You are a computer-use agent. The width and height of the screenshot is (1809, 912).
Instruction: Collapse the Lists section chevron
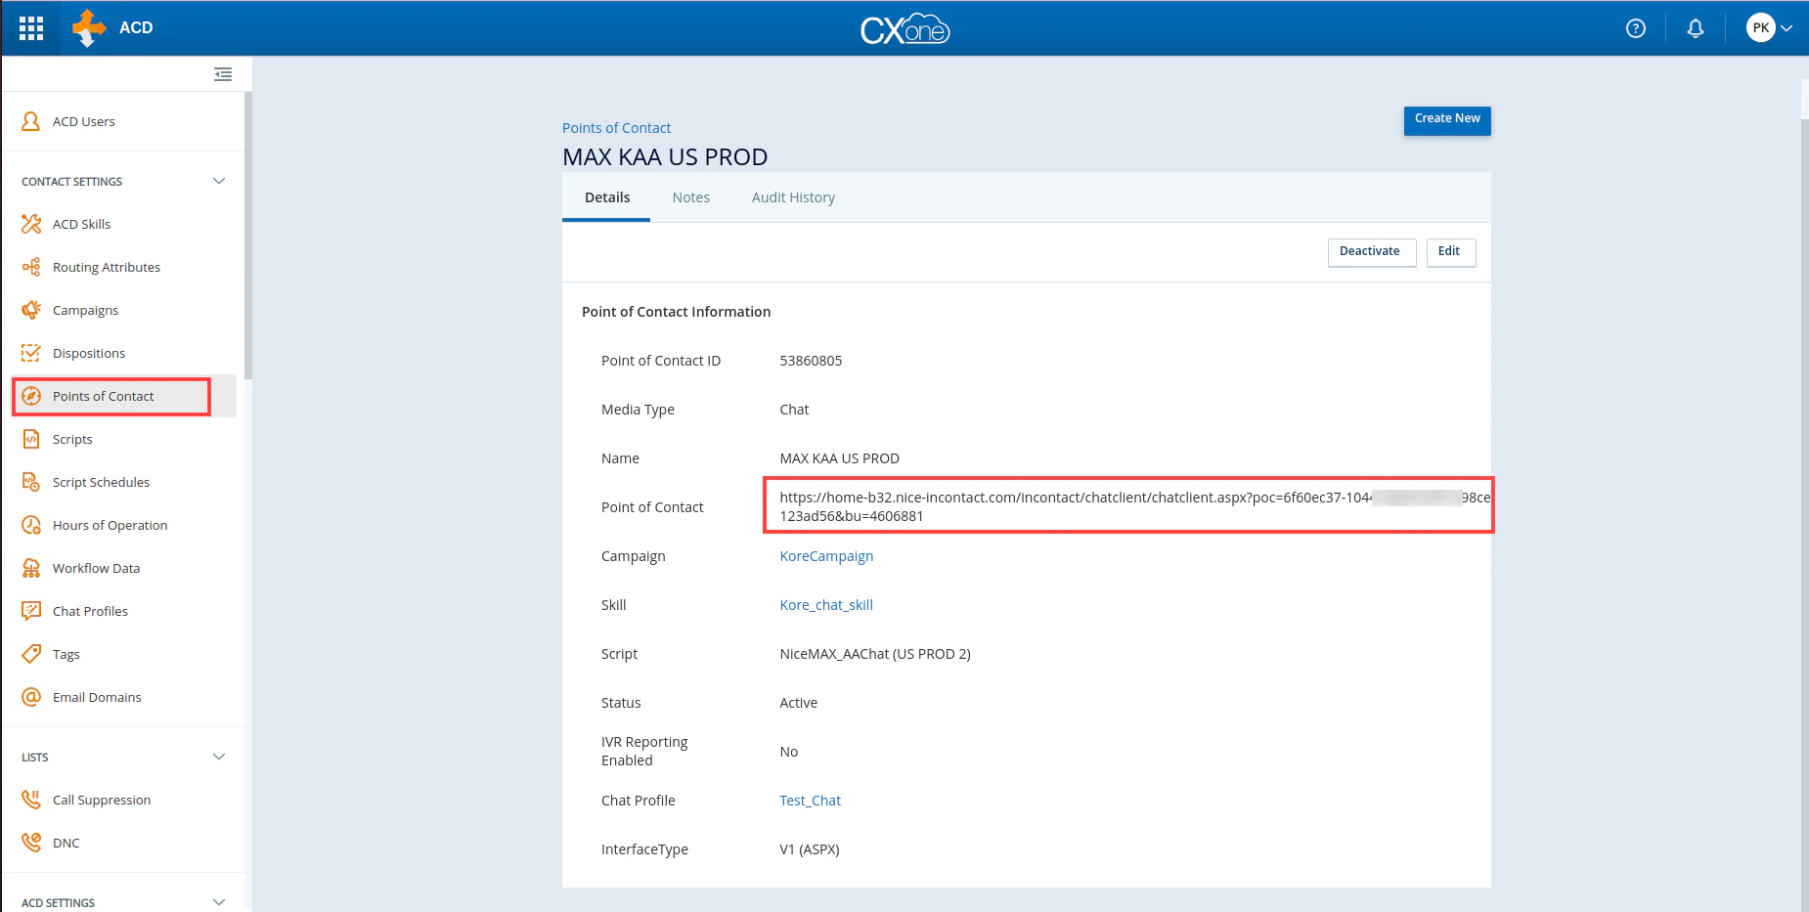click(219, 757)
